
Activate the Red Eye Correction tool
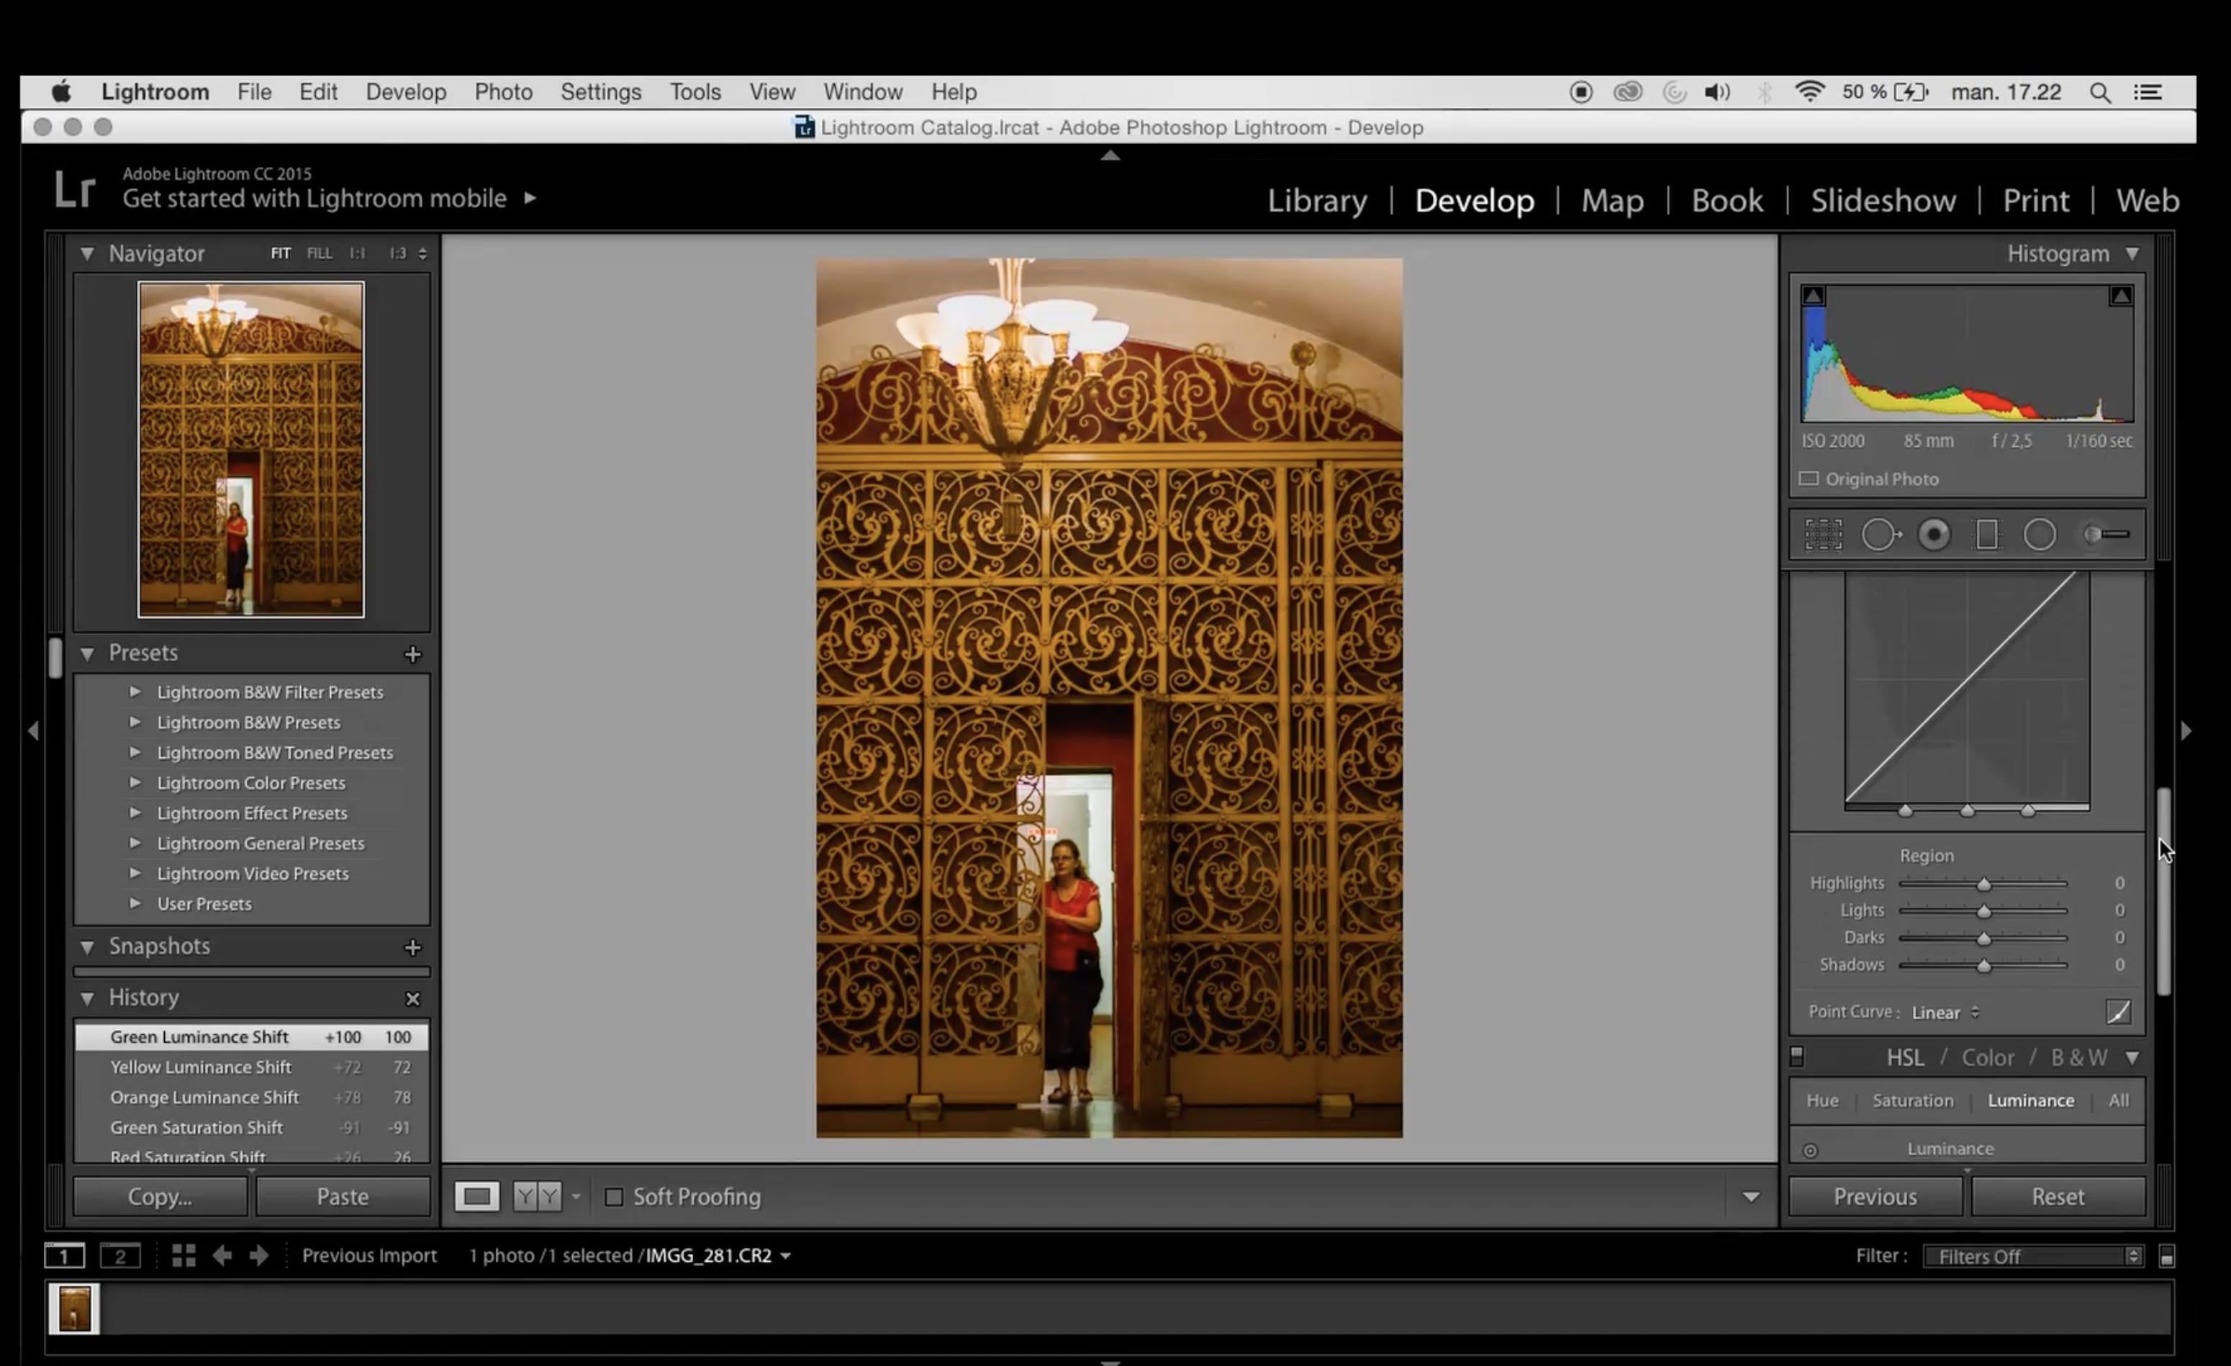coord(1933,534)
